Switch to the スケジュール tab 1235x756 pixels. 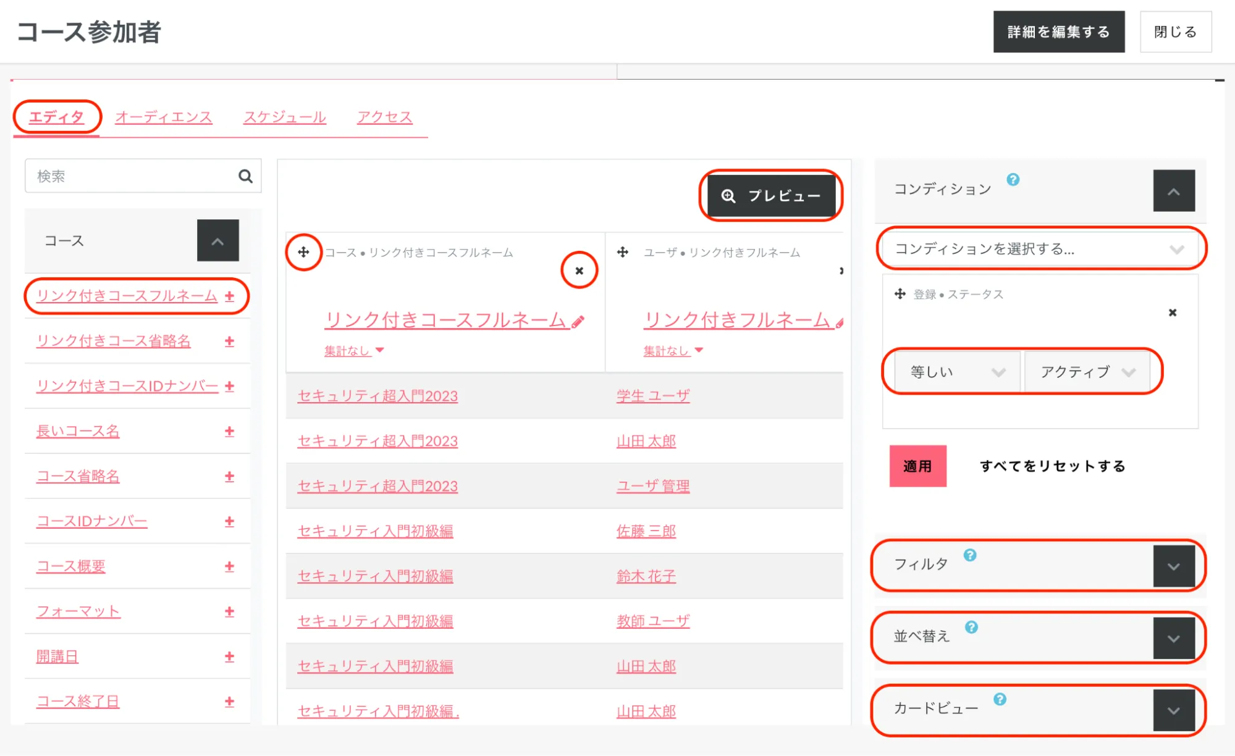(284, 117)
